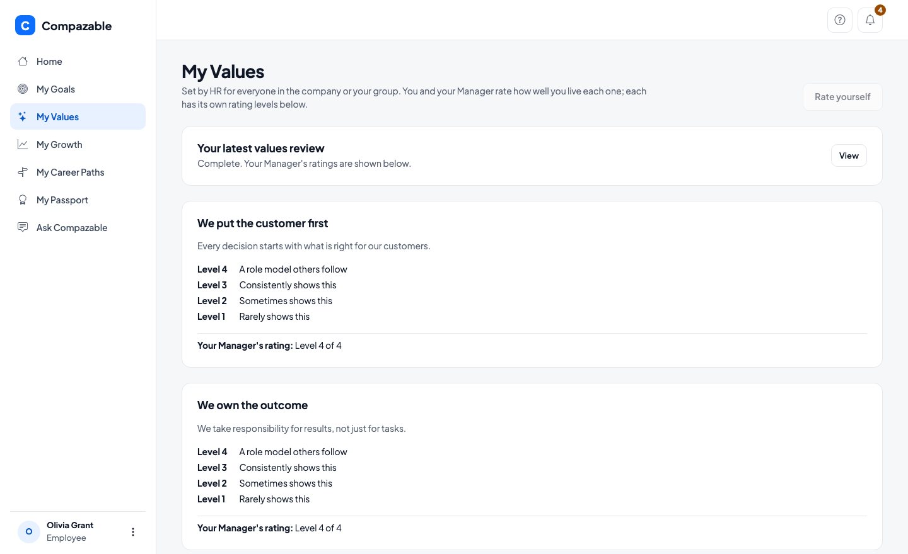Click the My Growth chart icon

(x=23, y=144)
